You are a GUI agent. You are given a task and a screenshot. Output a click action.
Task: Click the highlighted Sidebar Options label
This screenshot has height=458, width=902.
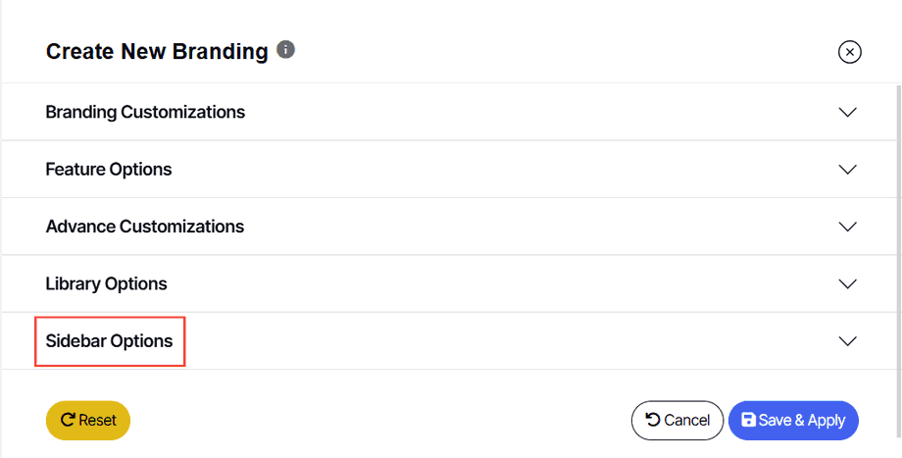tap(109, 341)
